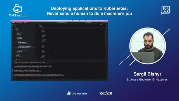179x101 pixels.
Task: Open the Add Configuration dropdown
Action: coord(89,23)
